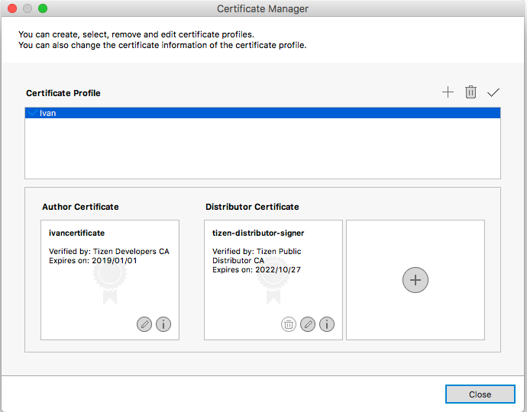Minimize the Certificate Manager window
Viewport: 527px width, 412px height.
[x=27, y=8]
